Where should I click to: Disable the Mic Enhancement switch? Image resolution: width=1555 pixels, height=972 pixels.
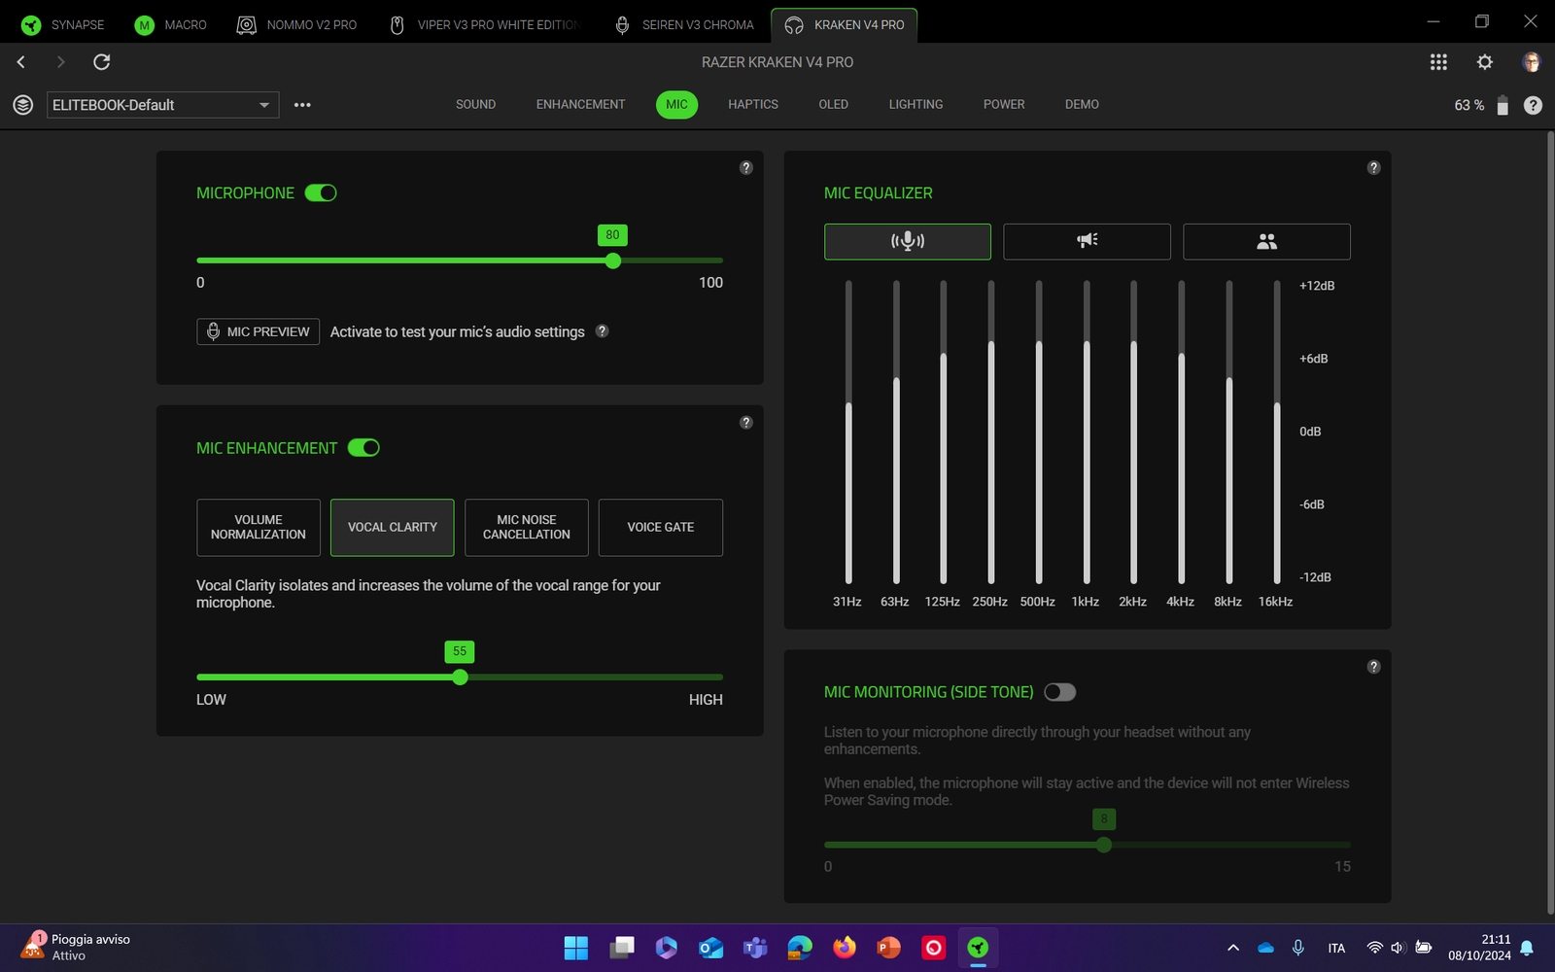[363, 448]
